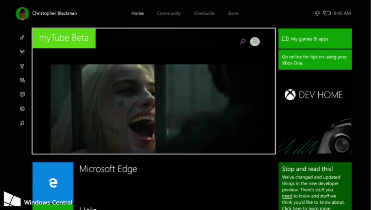Open the Achievements trophy icon

(x=22, y=66)
